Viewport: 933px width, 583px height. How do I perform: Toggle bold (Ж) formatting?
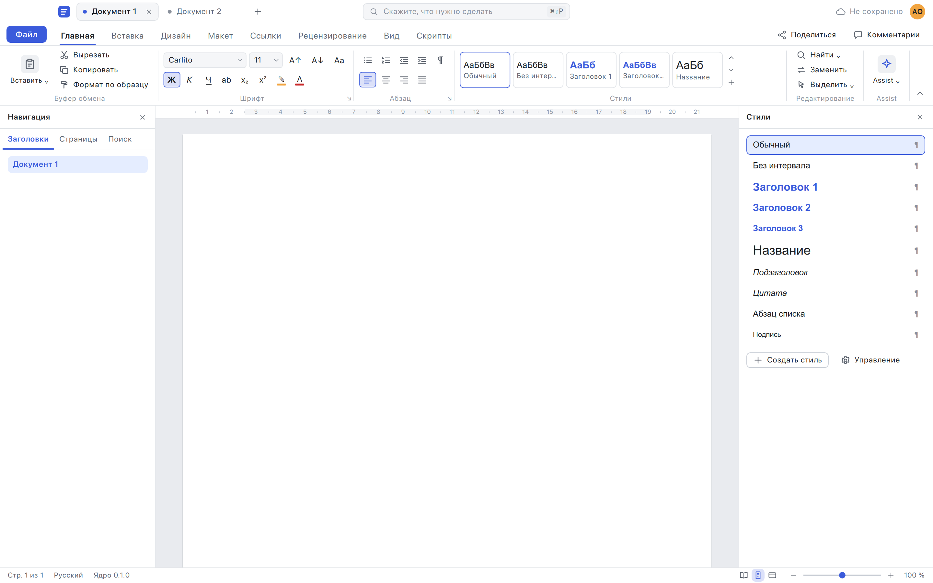pyautogui.click(x=172, y=80)
